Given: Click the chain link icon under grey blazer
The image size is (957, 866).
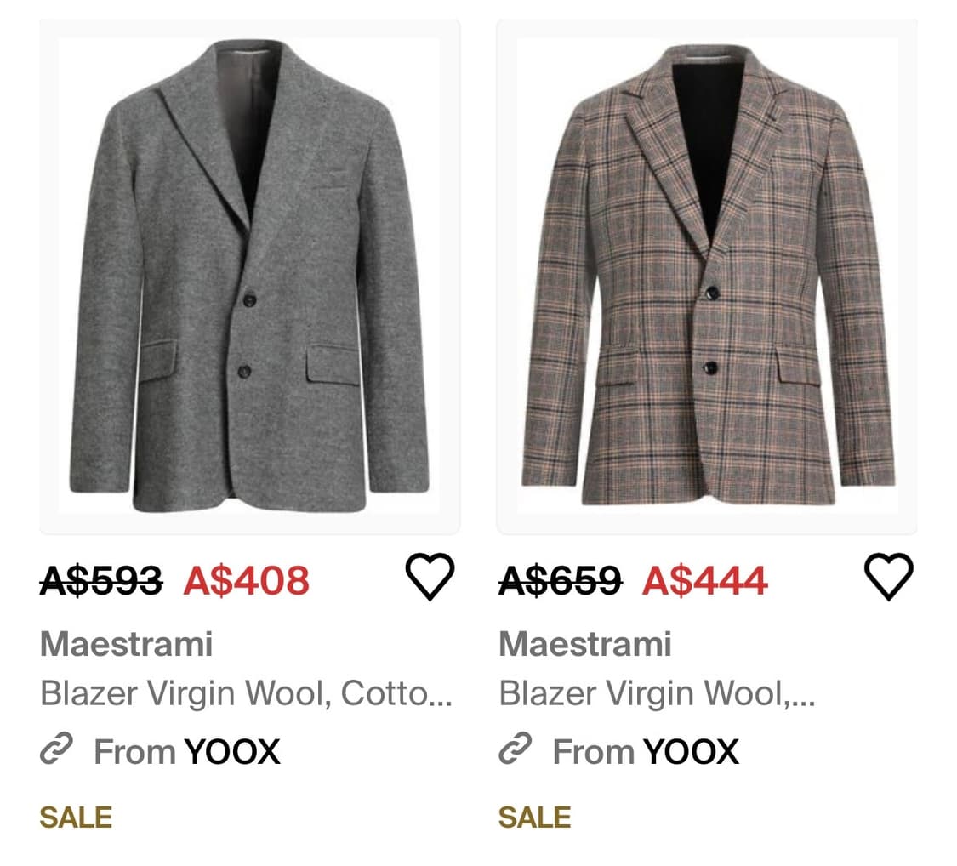Looking at the screenshot, I should coord(56,751).
